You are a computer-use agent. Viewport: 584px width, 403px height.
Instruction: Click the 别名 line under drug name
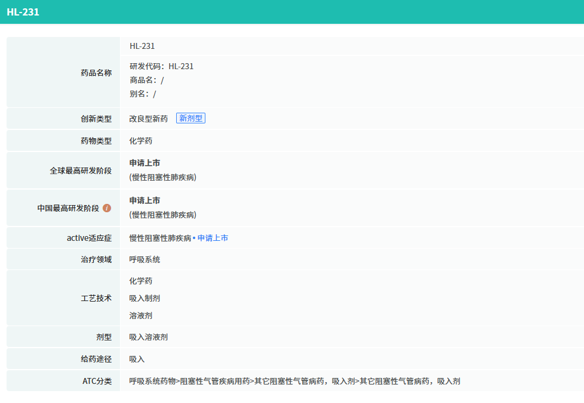point(142,94)
